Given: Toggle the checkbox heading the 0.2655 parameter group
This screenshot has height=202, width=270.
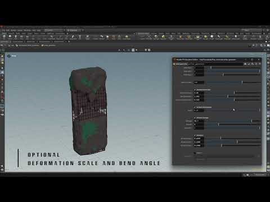Looking at the screenshot, I should pyautogui.click(x=195, y=135).
